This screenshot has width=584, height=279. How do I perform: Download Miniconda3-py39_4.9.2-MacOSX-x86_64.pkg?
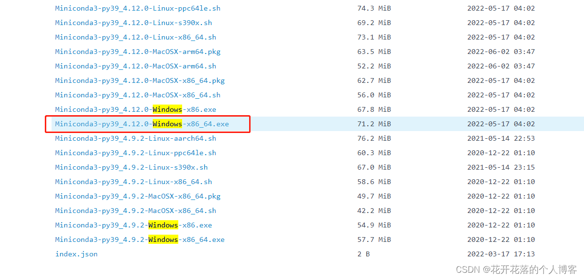pos(138,196)
